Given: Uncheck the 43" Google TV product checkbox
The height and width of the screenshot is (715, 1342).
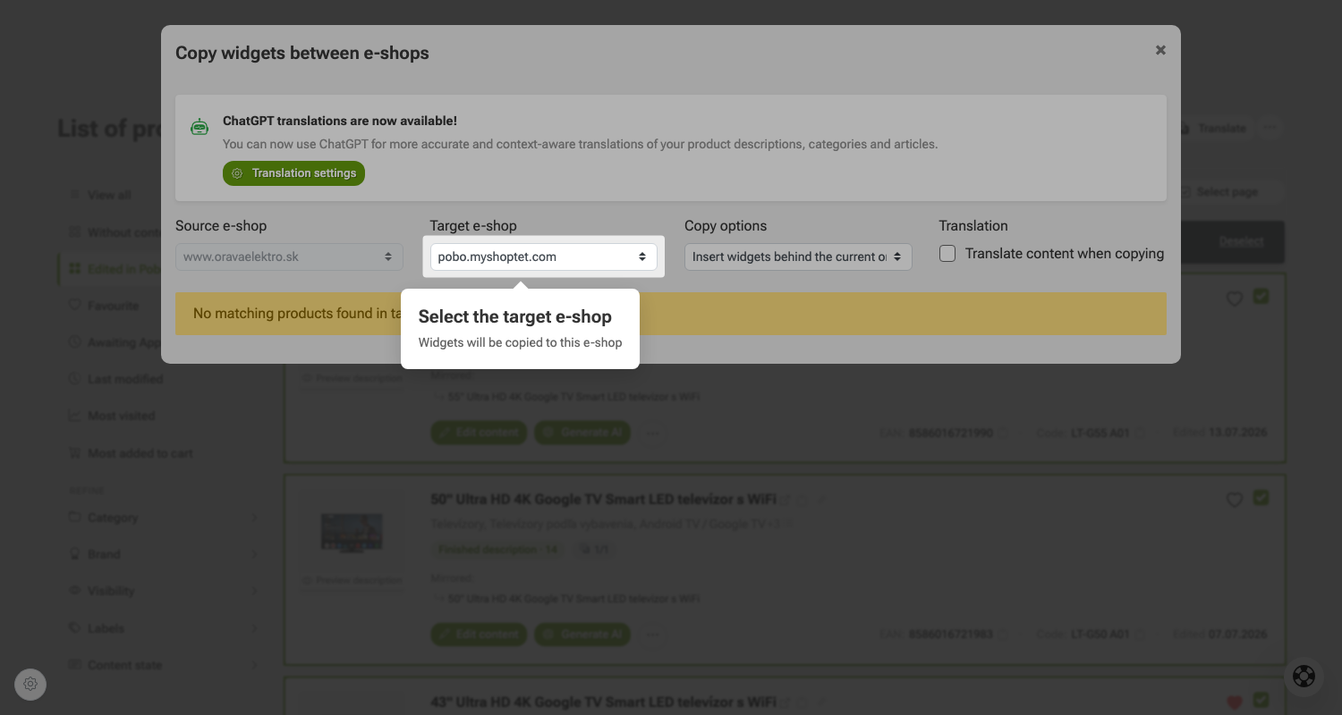Looking at the screenshot, I should point(1261,700).
